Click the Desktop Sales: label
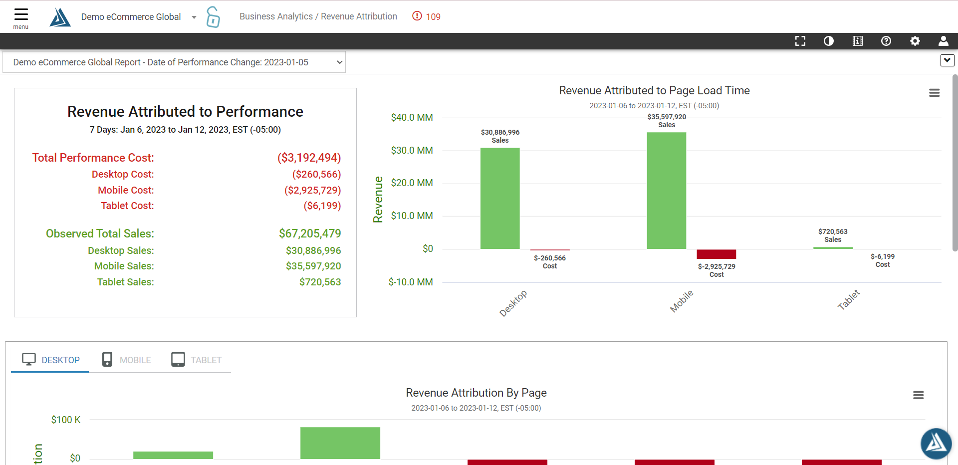Image resolution: width=958 pixels, height=465 pixels. pyautogui.click(x=121, y=250)
